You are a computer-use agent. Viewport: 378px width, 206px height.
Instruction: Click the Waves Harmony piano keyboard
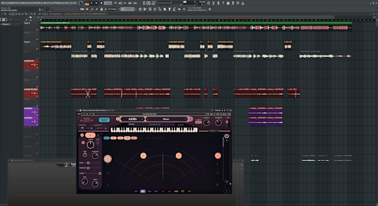coord(154,130)
